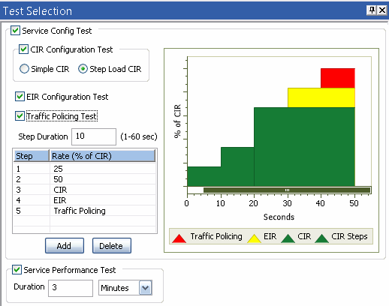Click the Rate (% of CIR) column header

tap(102, 156)
